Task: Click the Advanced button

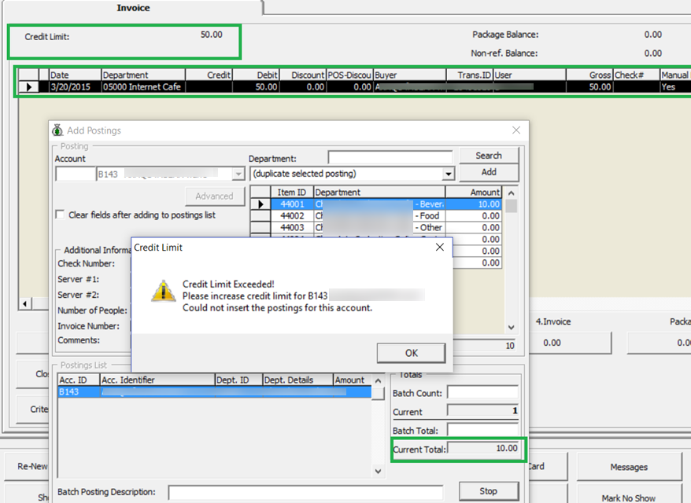Action: (215, 196)
